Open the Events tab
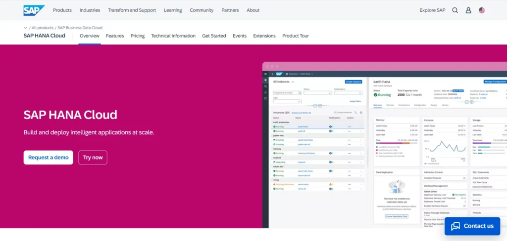The height and width of the screenshot is (241, 507). [240, 36]
